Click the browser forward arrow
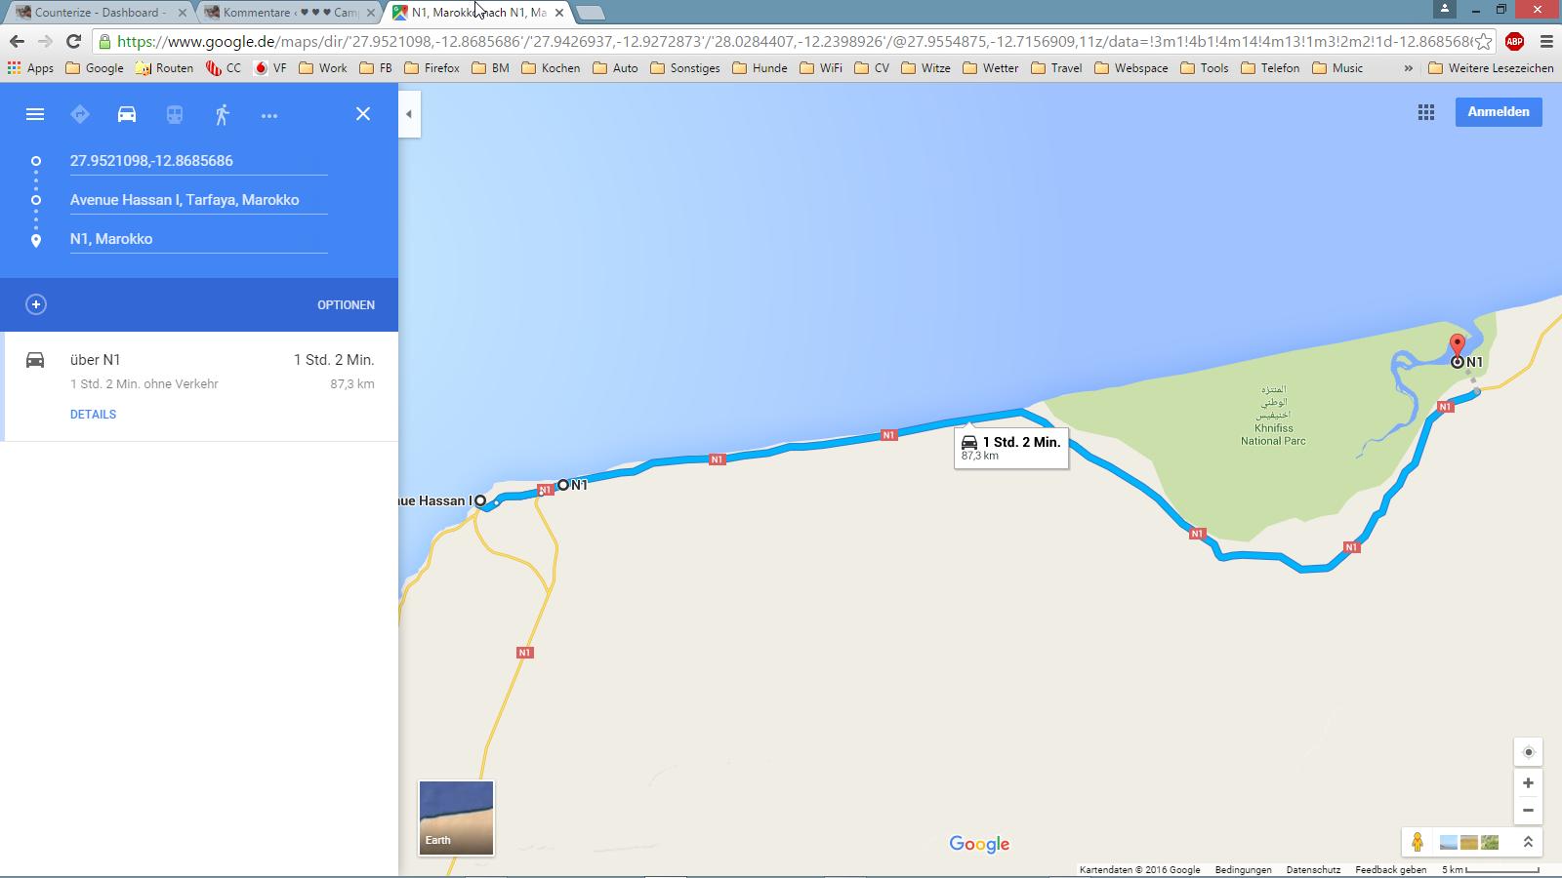This screenshot has width=1562, height=878. [45, 41]
